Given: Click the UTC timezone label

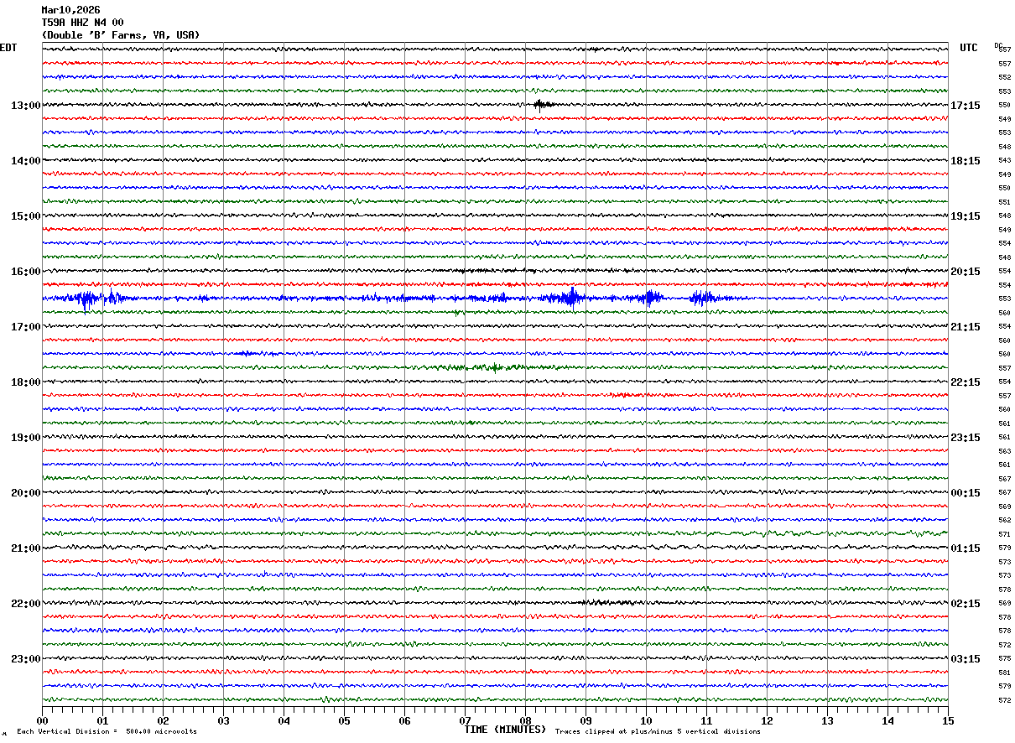Looking at the screenshot, I should point(969,48).
